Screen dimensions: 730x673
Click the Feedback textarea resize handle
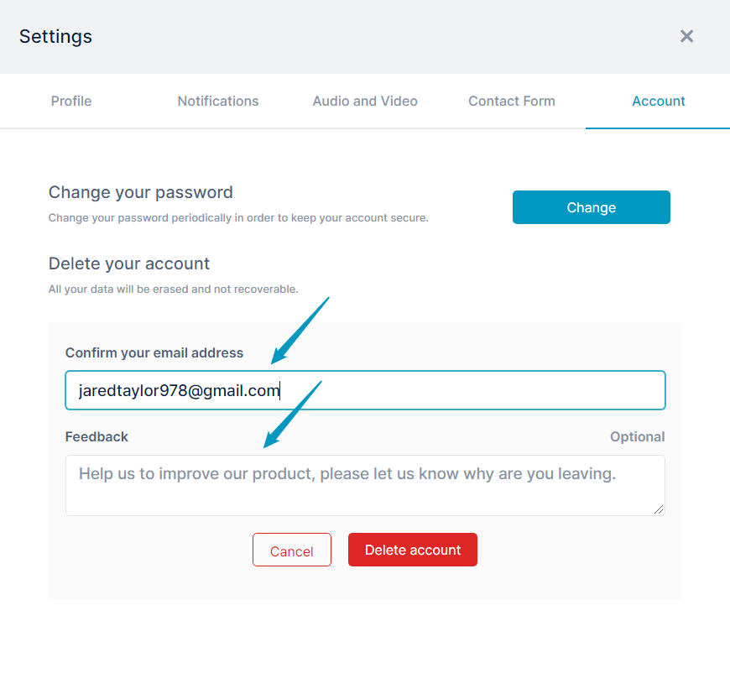[x=659, y=509]
